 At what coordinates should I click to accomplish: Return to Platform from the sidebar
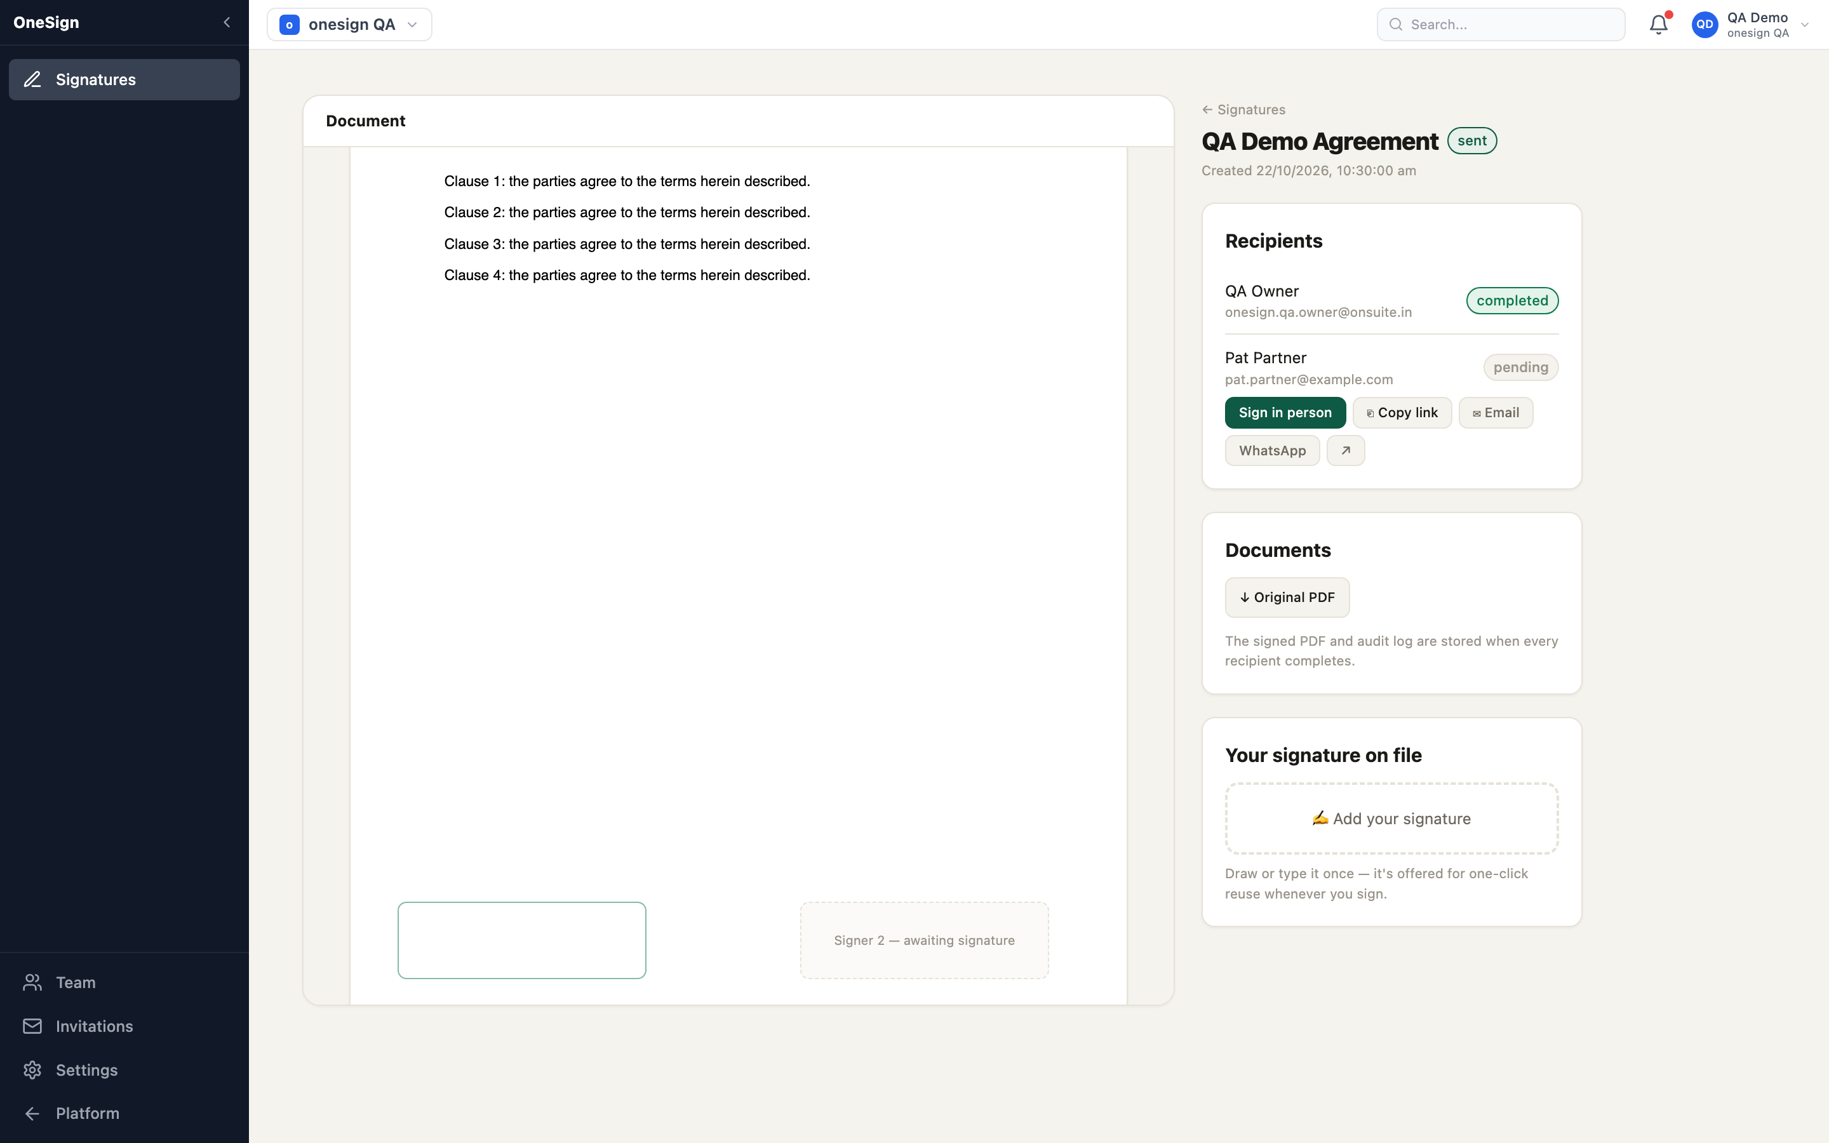(124, 1113)
